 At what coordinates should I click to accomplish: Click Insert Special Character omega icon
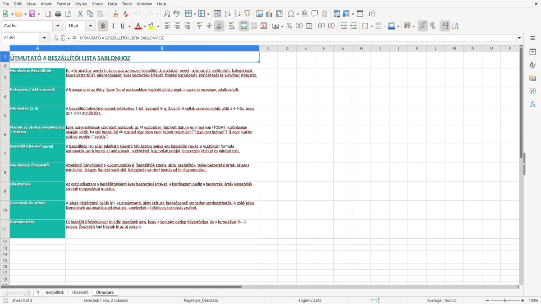(x=291, y=14)
